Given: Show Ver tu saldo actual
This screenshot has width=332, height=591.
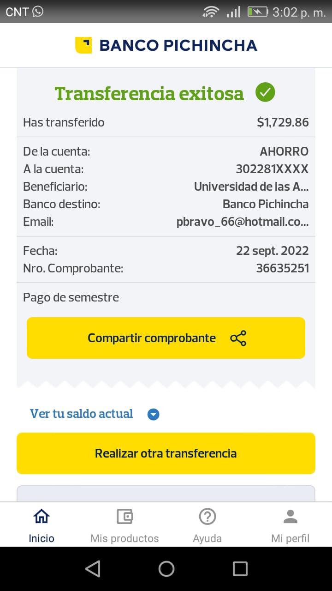Looking at the screenshot, I should [x=82, y=414].
